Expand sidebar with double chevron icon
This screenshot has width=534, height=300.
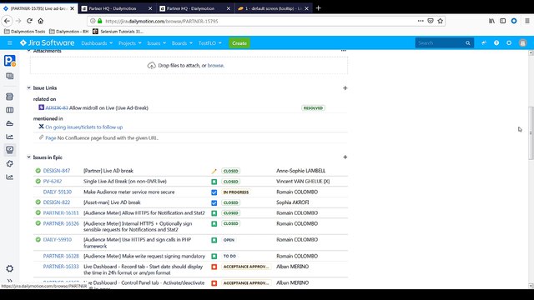tap(9, 281)
